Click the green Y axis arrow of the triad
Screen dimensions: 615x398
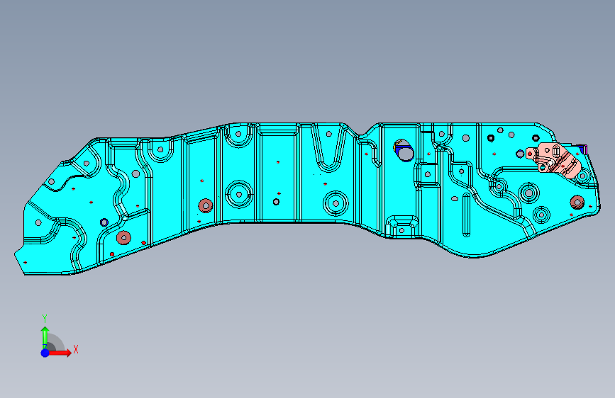[x=45, y=337]
